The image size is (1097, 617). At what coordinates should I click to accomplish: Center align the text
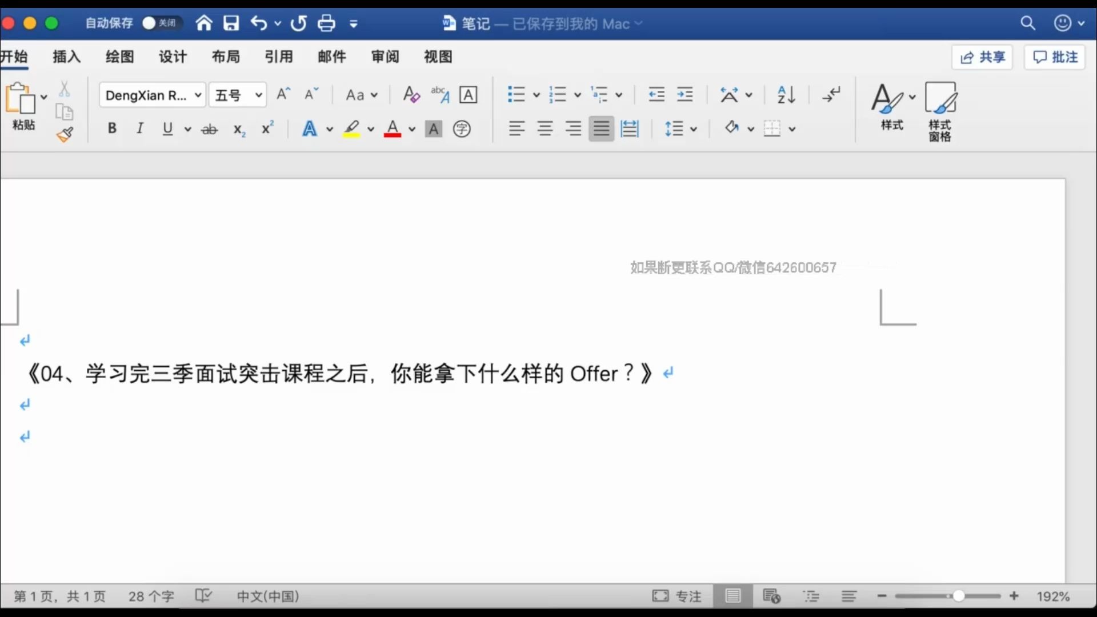[545, 129]
